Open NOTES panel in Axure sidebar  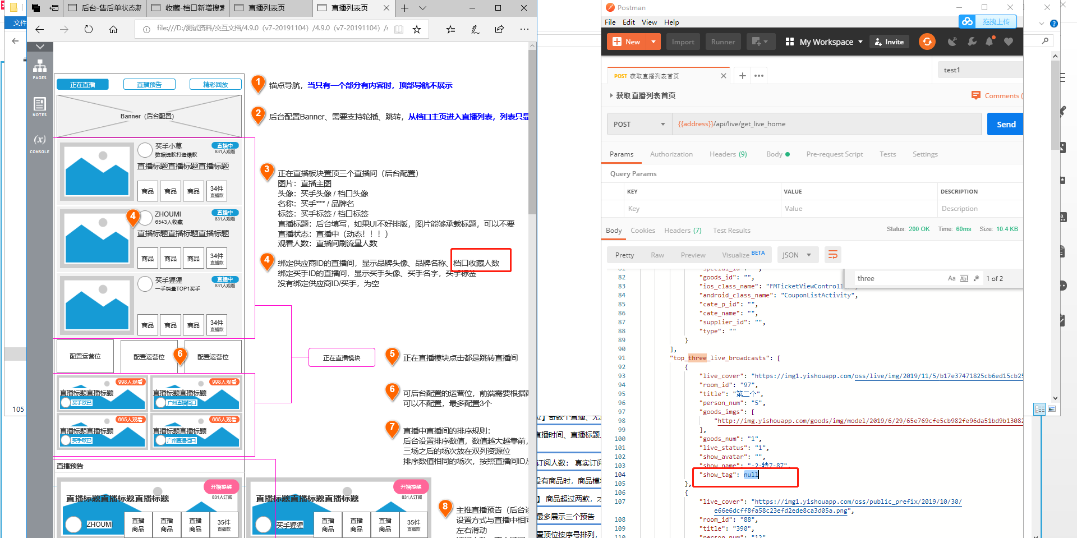[39, 107]
